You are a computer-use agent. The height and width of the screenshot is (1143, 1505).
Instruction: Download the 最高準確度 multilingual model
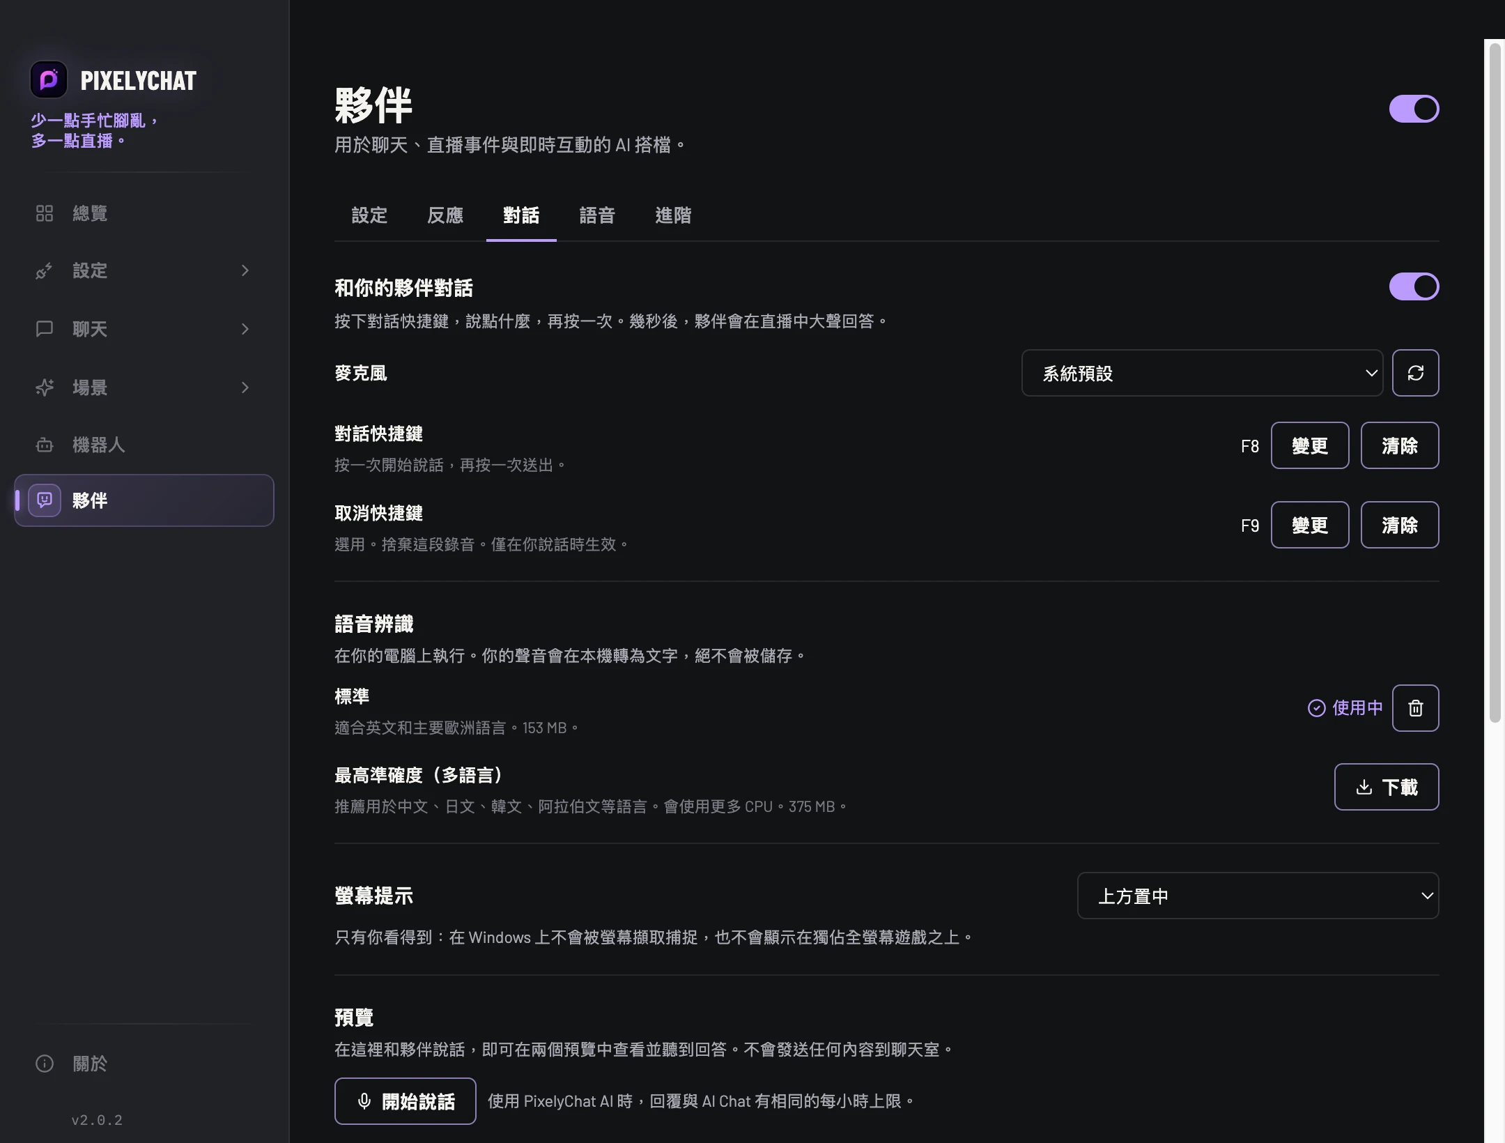pyautogui.click(x=1387, y=787)
